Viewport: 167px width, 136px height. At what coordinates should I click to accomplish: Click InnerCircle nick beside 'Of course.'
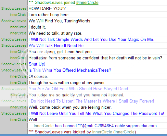point(18,76)
